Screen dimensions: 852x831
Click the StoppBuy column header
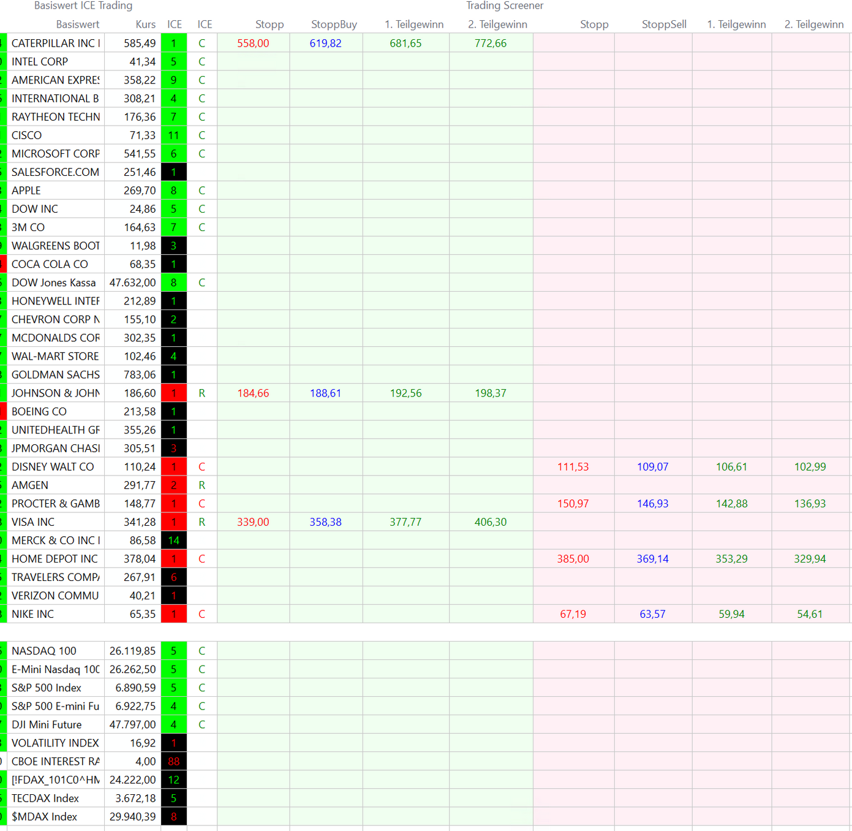coord(334,25)
